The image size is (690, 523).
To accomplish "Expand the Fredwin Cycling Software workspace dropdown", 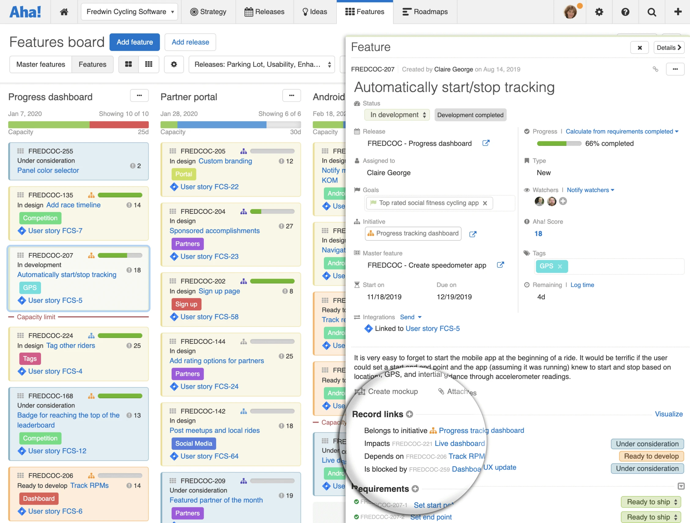I will tap(129, 12).
